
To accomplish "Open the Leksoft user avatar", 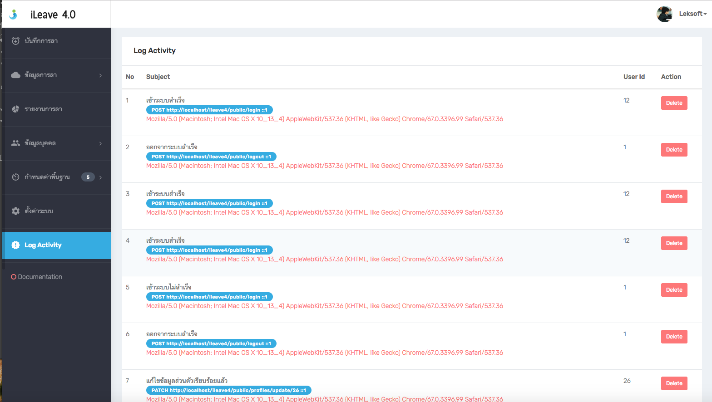I will click(664, 14).
